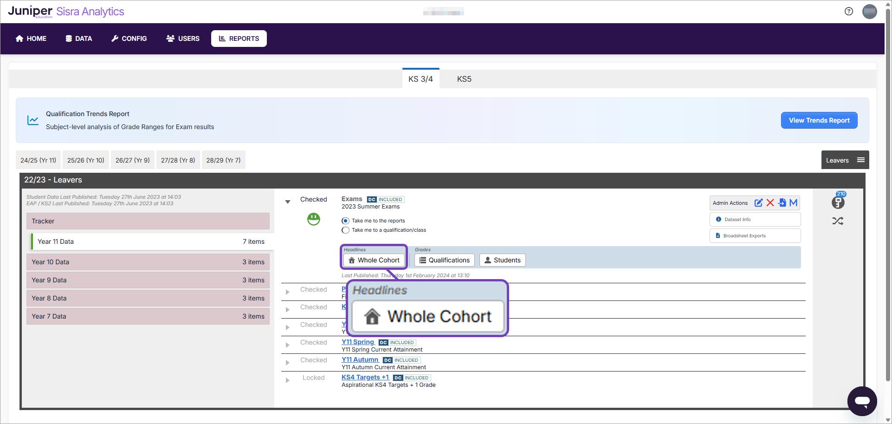The width and height of the screenshot is (892, 424).
Task: Collapse the Exams dataset row
Action: pyautogui.click(x=288, y=202)
